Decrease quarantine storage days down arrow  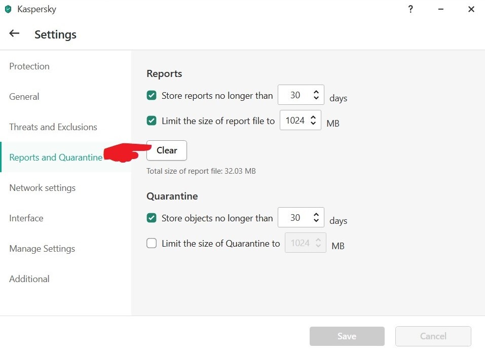316,220
